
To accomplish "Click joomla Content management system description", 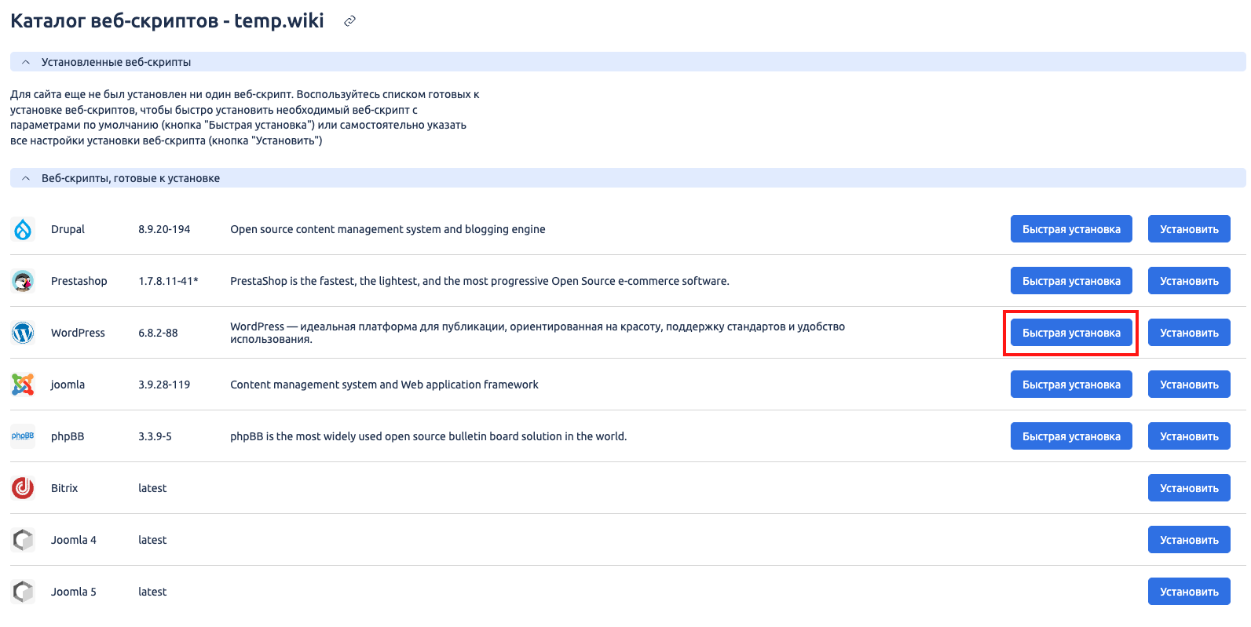I will [384, 385].
